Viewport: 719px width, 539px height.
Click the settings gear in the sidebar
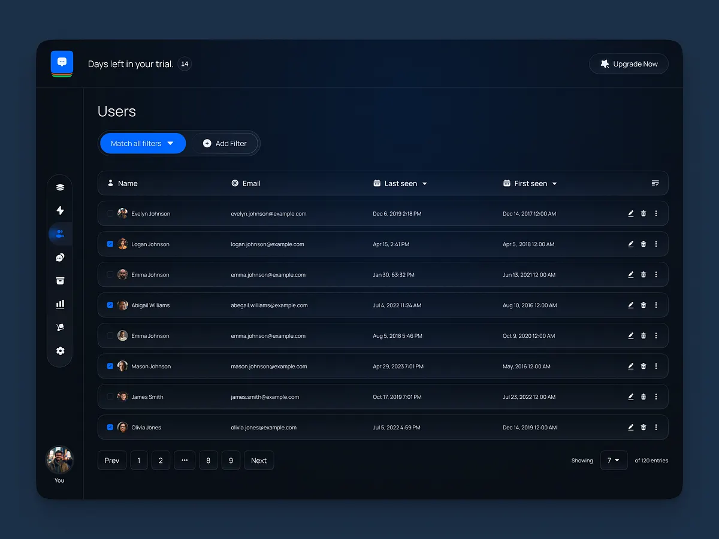[60, 351]
